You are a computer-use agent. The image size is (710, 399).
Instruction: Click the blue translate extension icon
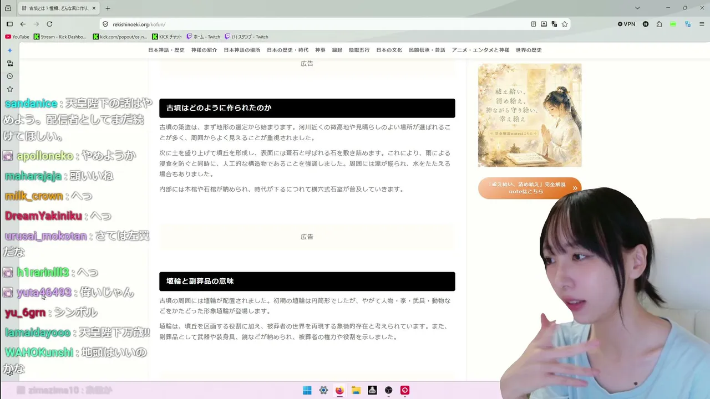tap(688, 24)
